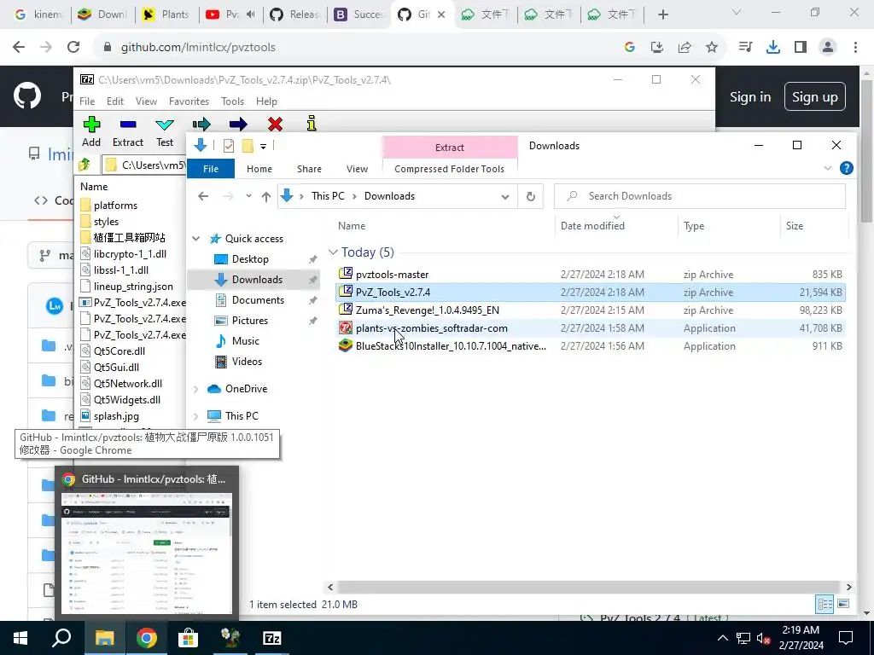The height and width of the screenshot is (655, 874).
Task: Open the File tab in Explorer
Action: pos(211,169)
